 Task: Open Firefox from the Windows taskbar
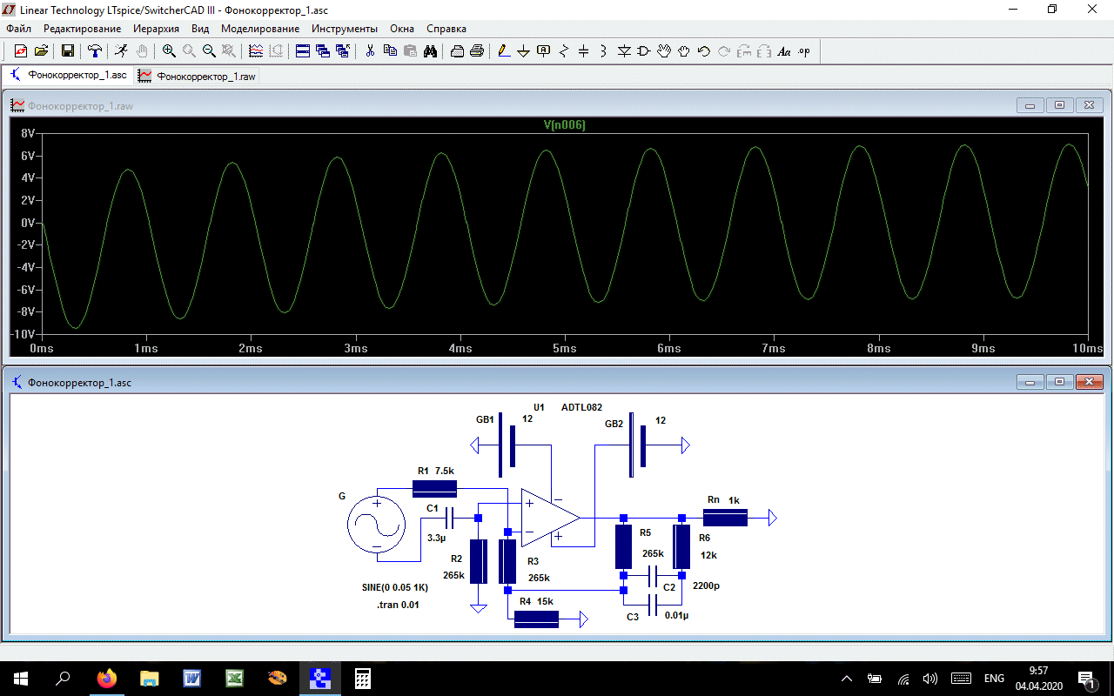(x=107, y=679)
